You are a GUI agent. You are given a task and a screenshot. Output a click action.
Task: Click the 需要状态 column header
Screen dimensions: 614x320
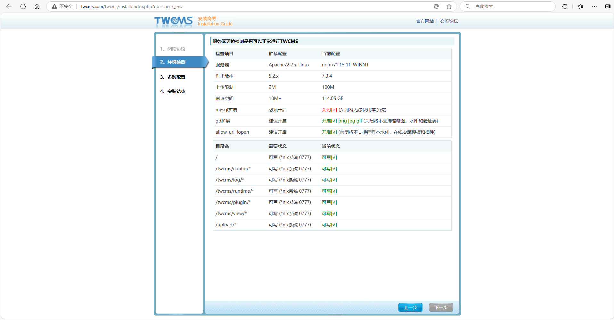[278, 146]
